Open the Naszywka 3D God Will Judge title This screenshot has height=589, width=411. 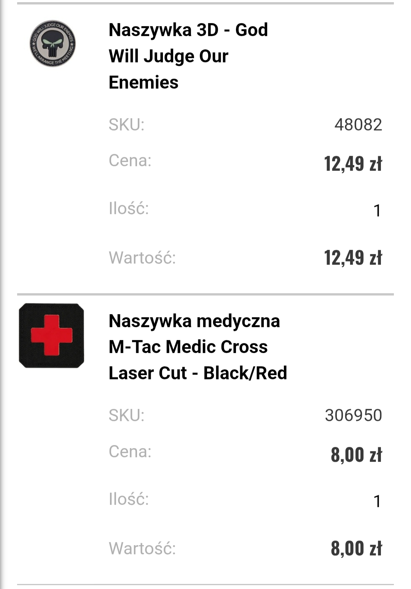point(188,56)
